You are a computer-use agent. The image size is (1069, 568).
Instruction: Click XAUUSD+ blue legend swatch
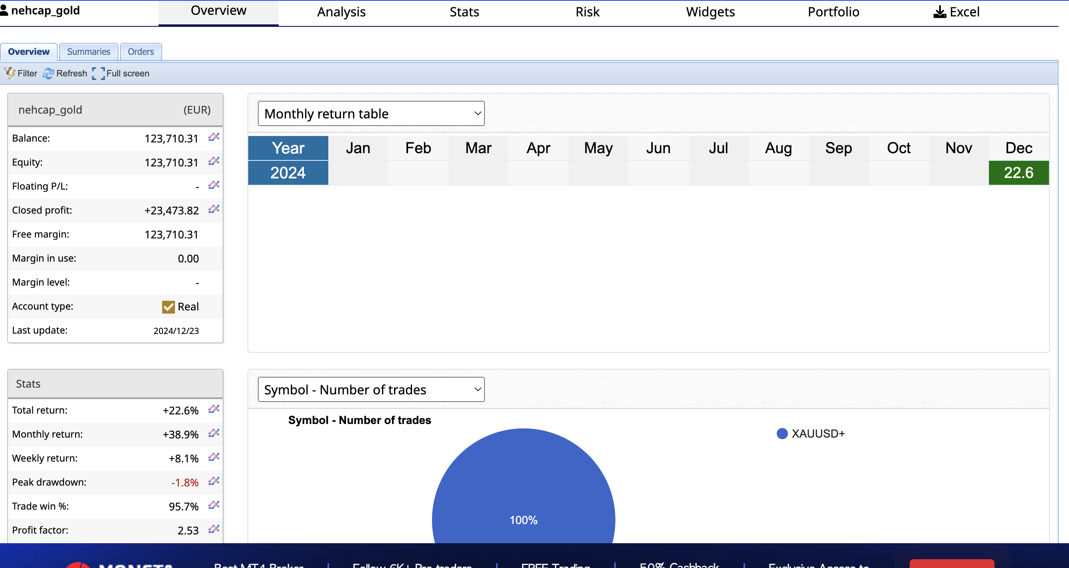pos(782,434)
